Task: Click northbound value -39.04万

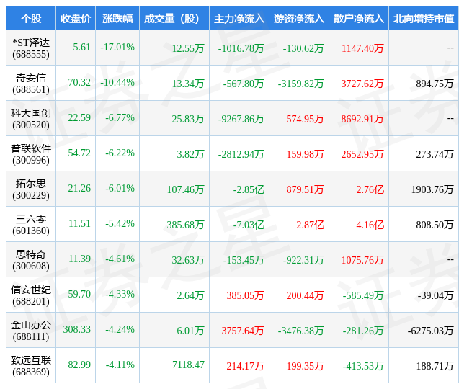Action: point(435,295)
